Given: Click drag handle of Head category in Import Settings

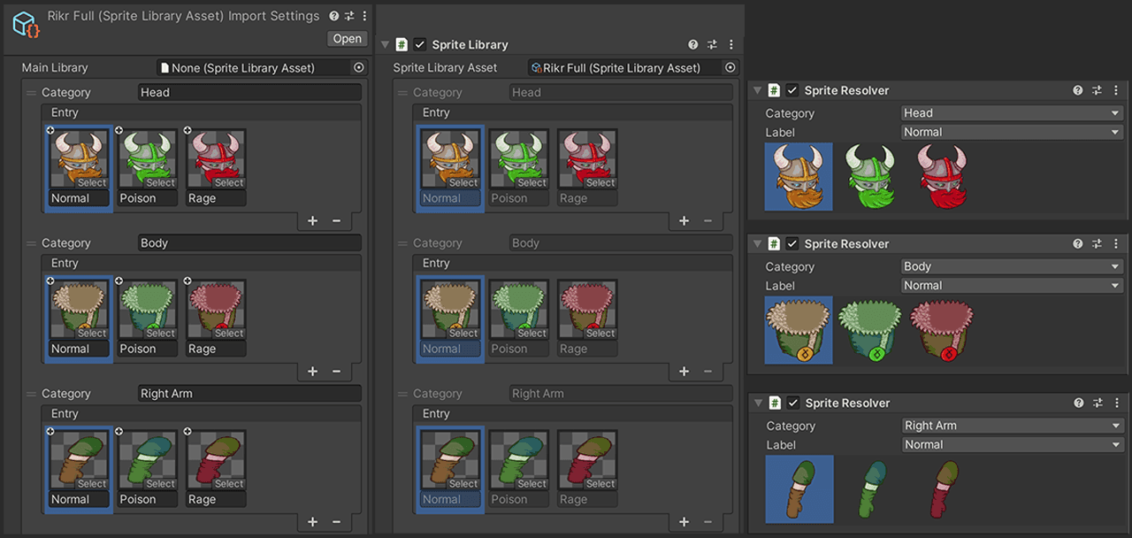Looking at the screenshot, I should pos(32,92).
